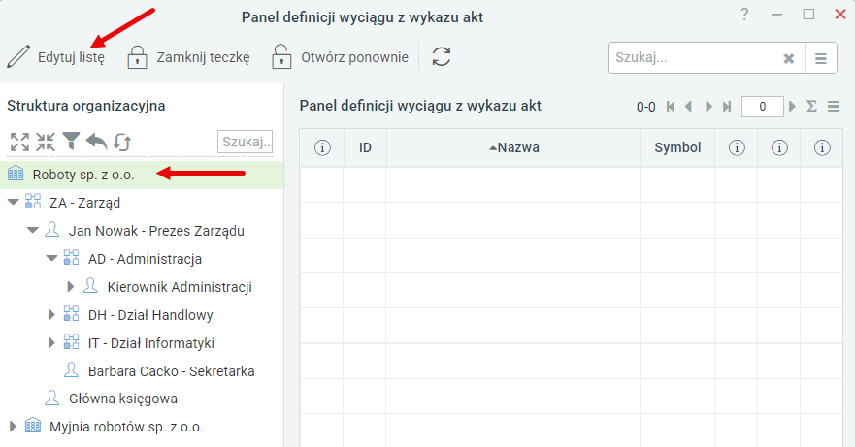Collapse all tree nodes icon

46,142
